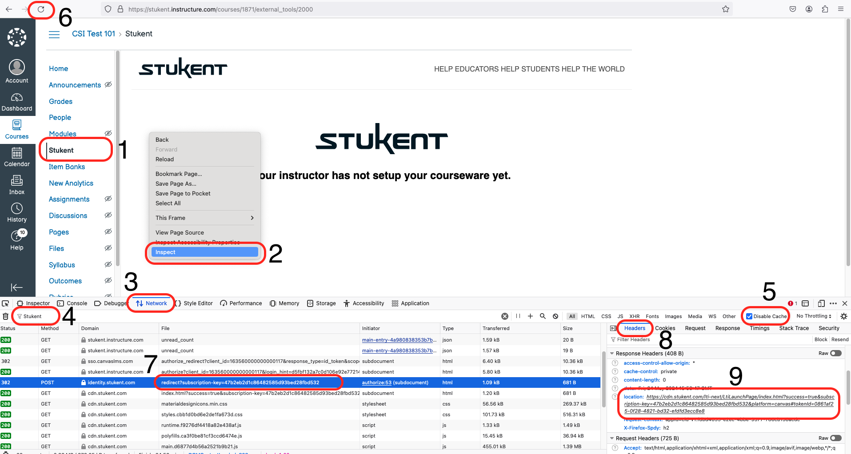Click the browser reload button
This screenshot has width=851, height=454.
click(x=41, y=9)
